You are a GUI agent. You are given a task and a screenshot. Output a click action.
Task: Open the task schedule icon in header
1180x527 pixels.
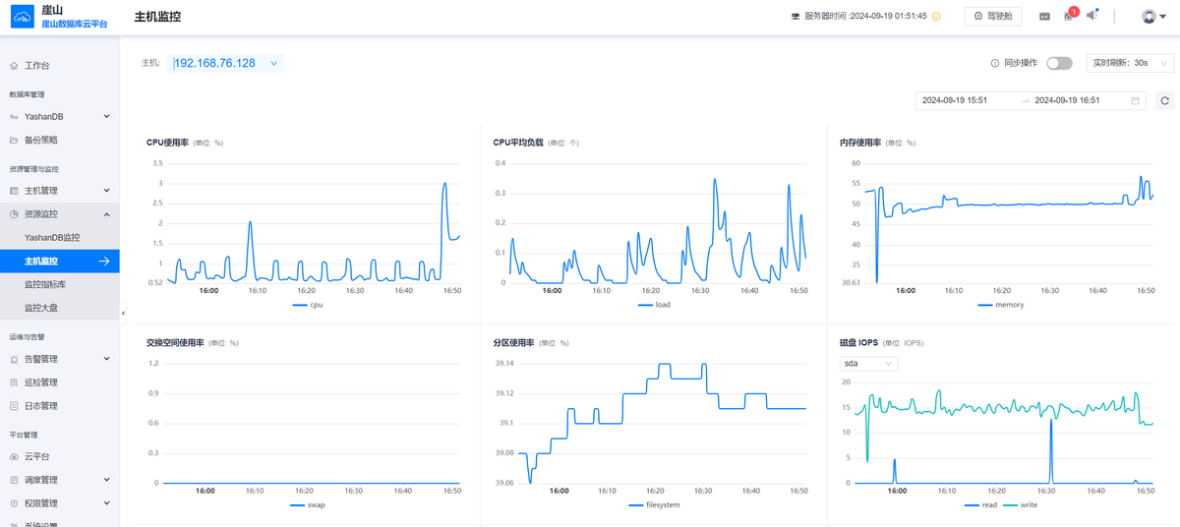1044,17
